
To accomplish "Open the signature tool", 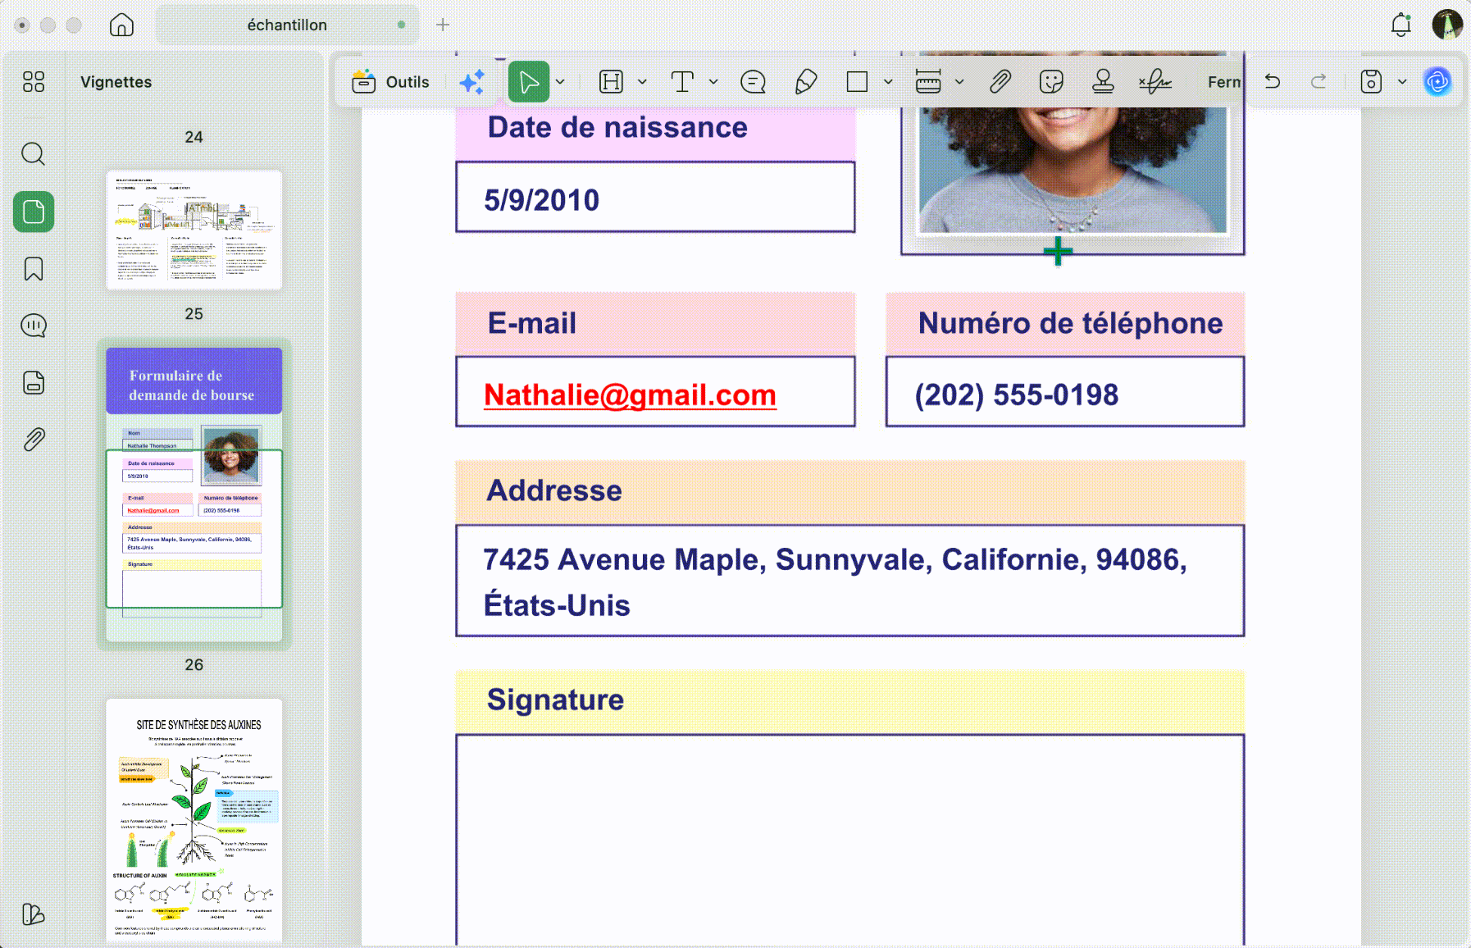I will (x=1155, y=81).
